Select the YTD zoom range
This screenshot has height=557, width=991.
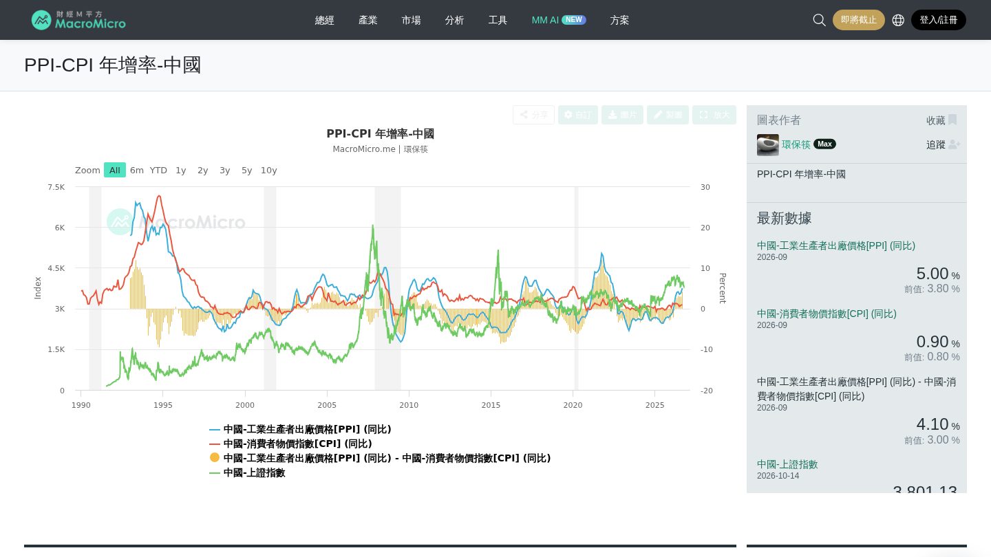[159, 170]
